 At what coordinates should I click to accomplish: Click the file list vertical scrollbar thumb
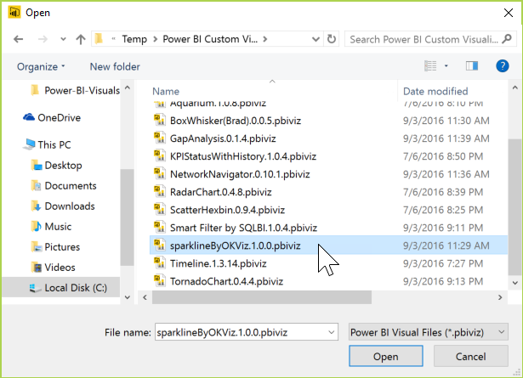click(514, 207)
